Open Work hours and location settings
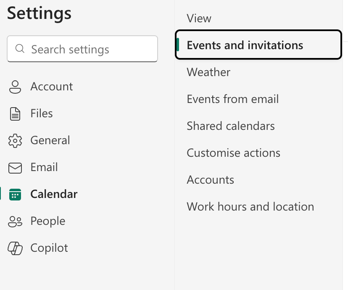This screenshot has width=348, height=290. [250, 206]
